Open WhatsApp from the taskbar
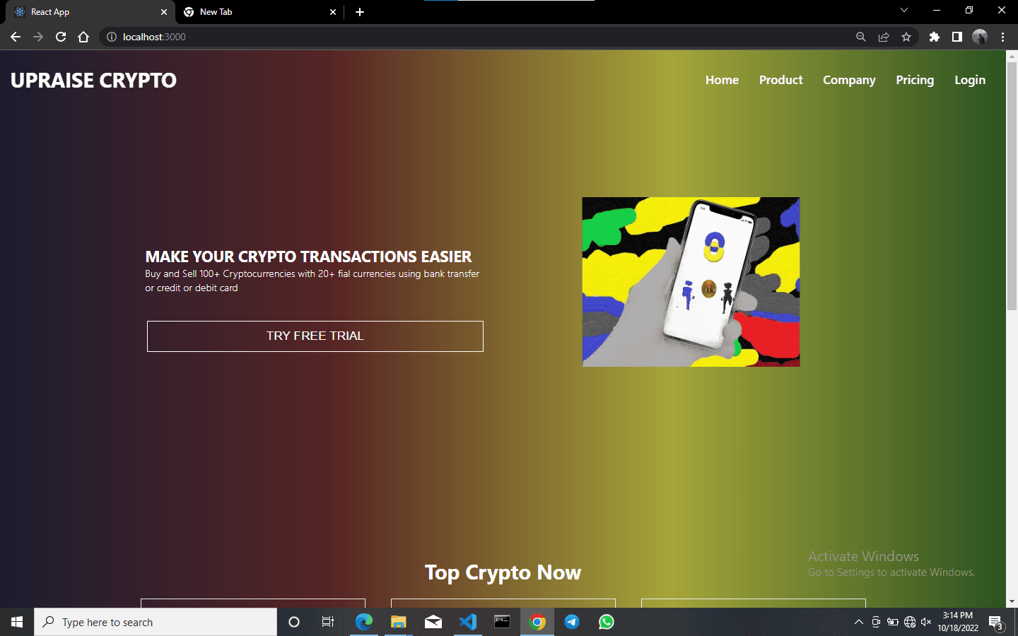This screenshot has width=1018, height=636. (606, 622)
